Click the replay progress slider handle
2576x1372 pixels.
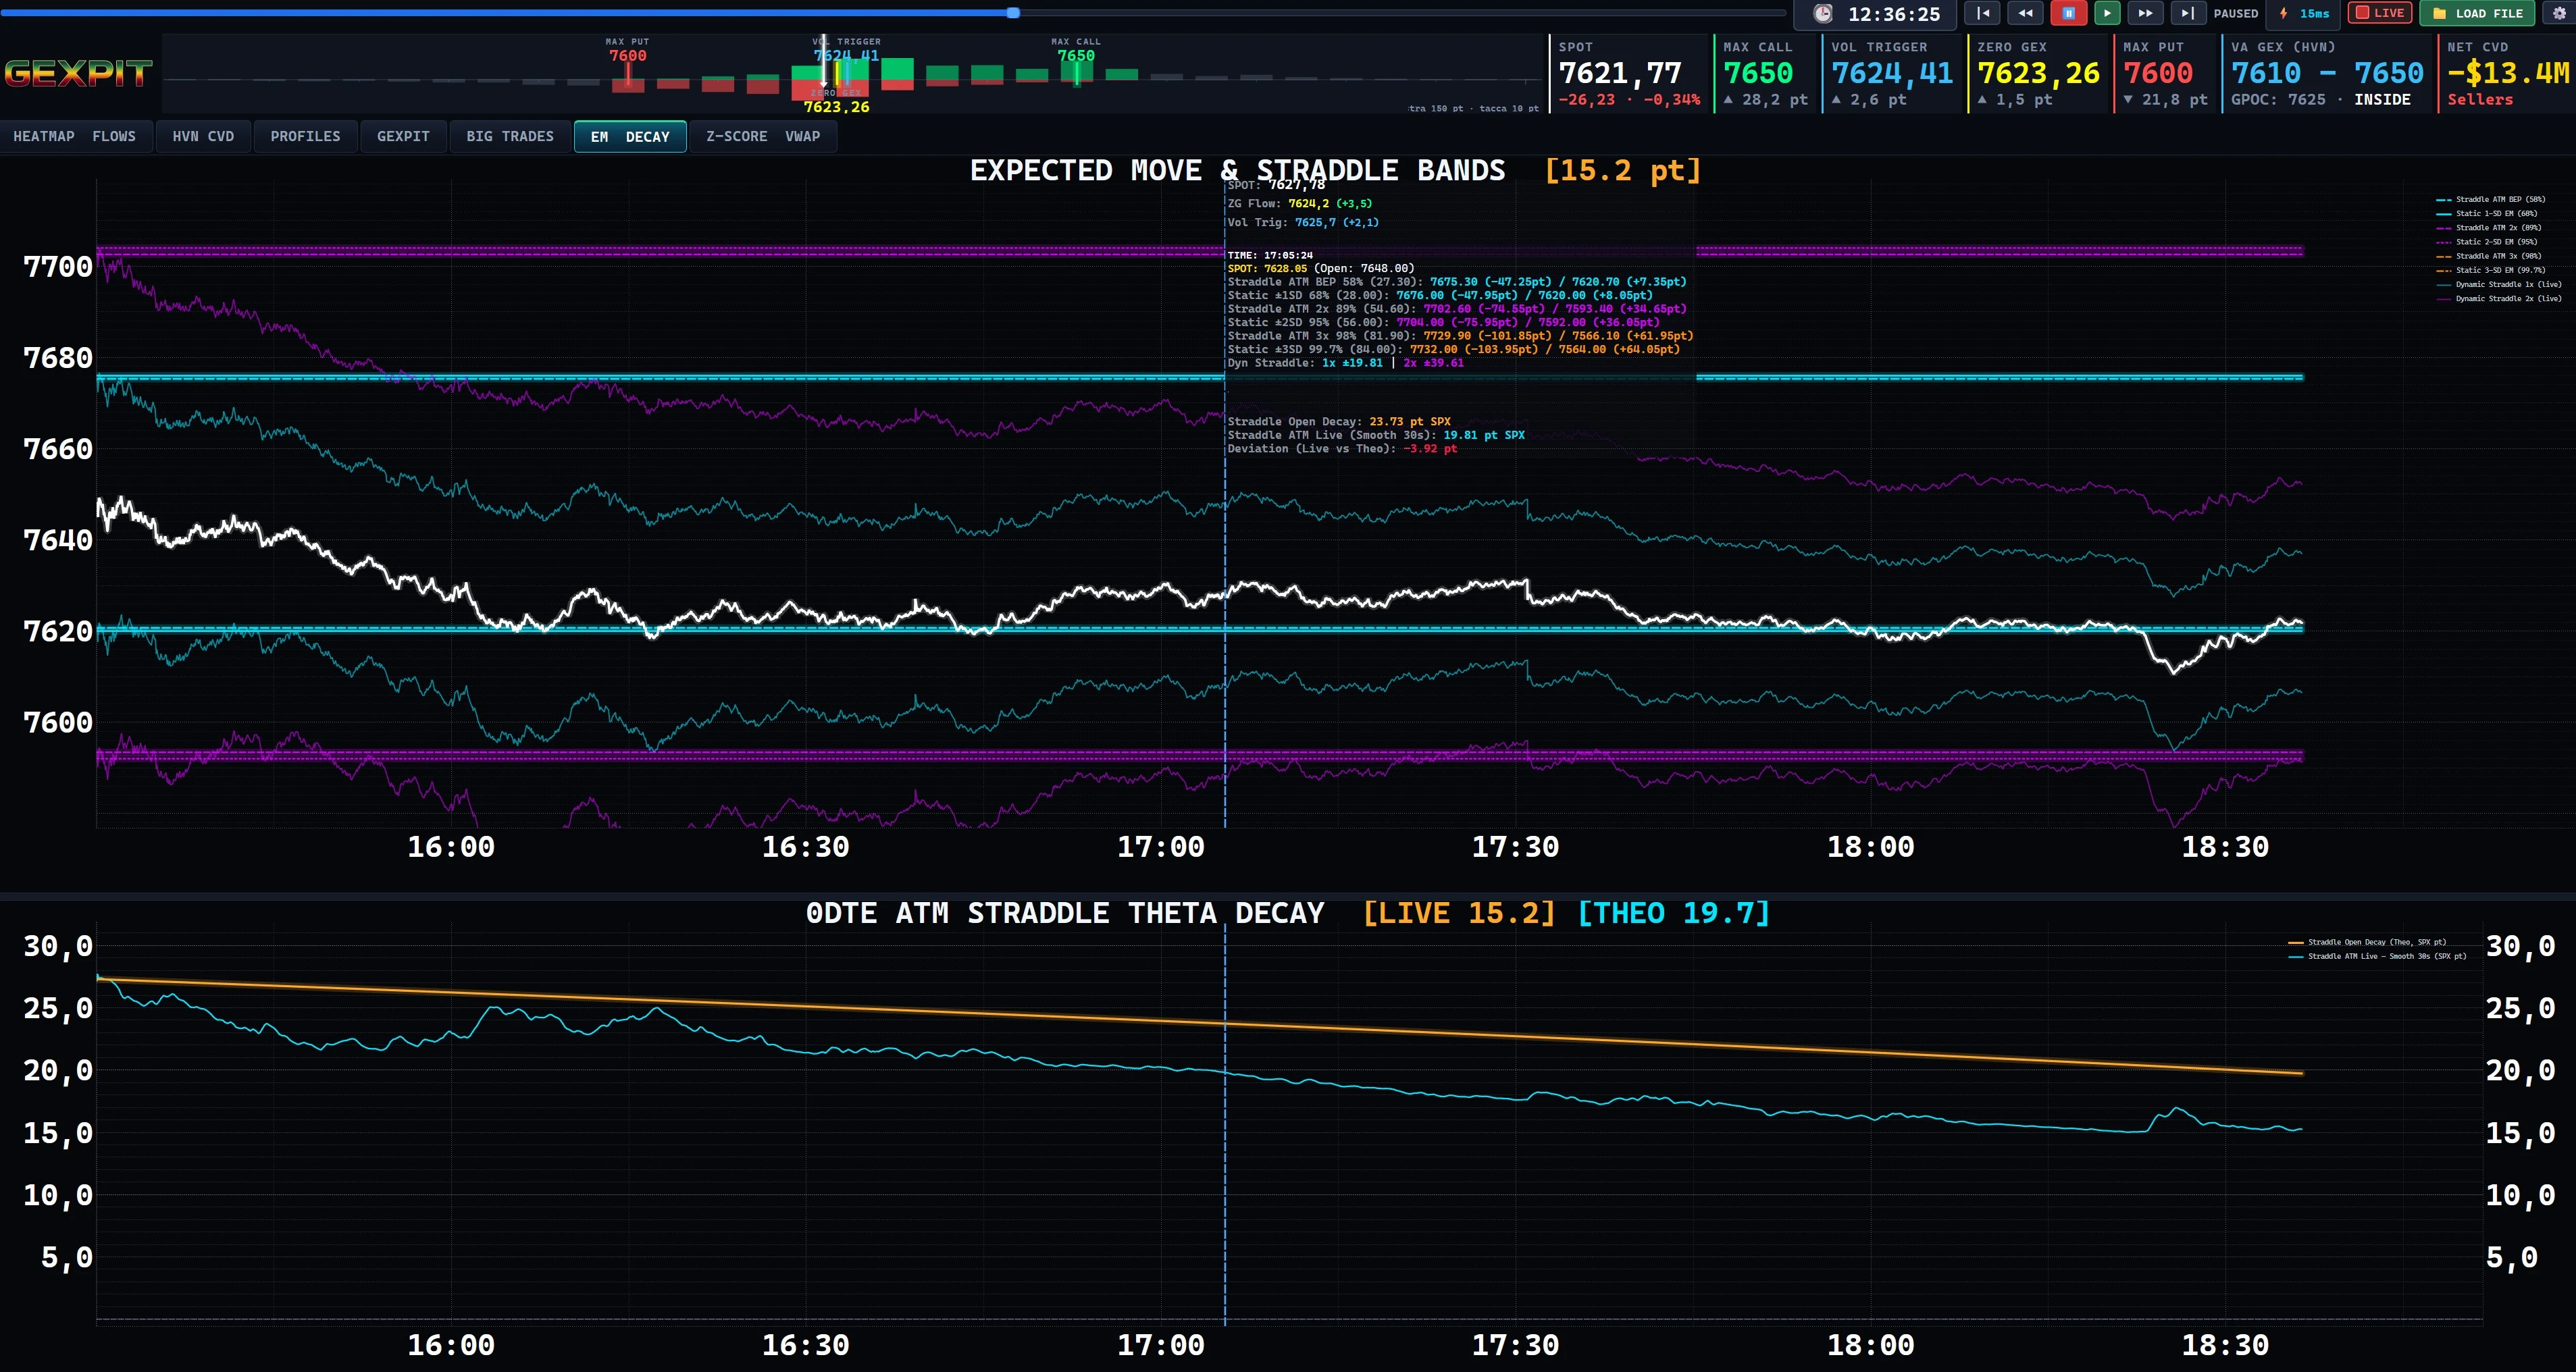[x=1013, y=13]
